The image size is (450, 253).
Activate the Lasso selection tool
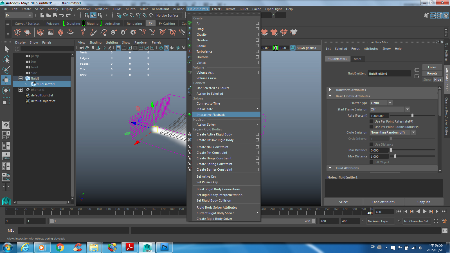point(6,60)
